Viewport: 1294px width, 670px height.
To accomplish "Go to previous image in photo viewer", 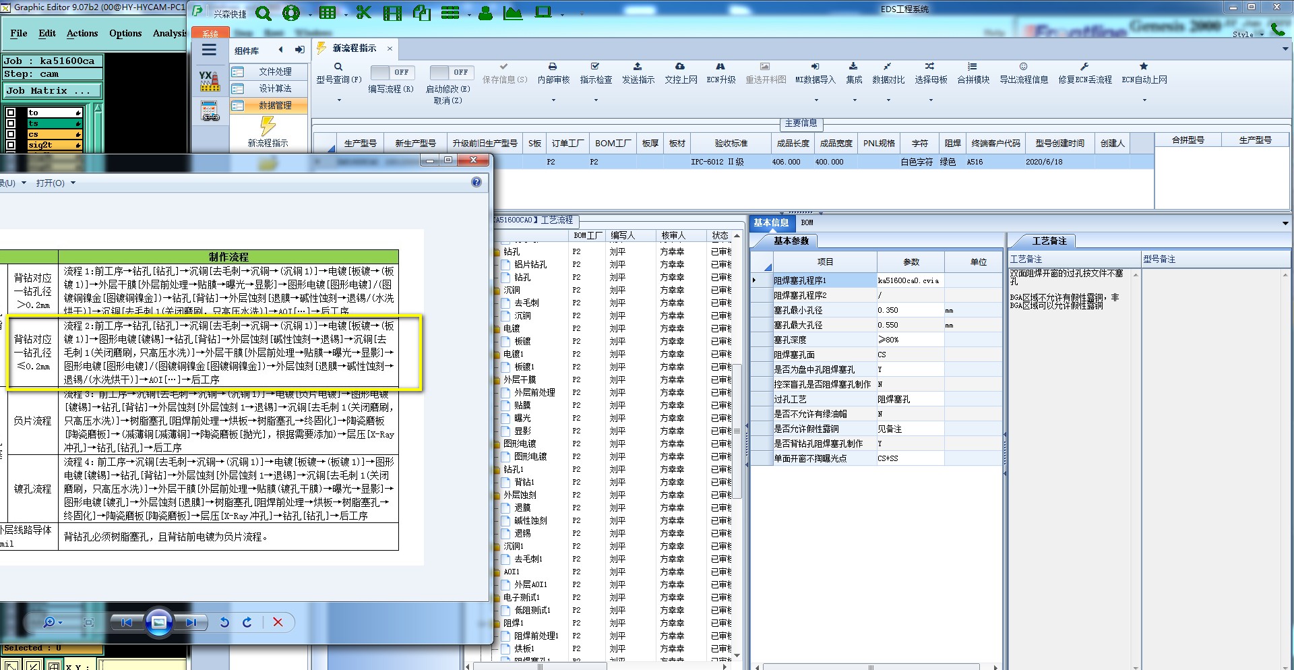I will (x=127, y=622).
